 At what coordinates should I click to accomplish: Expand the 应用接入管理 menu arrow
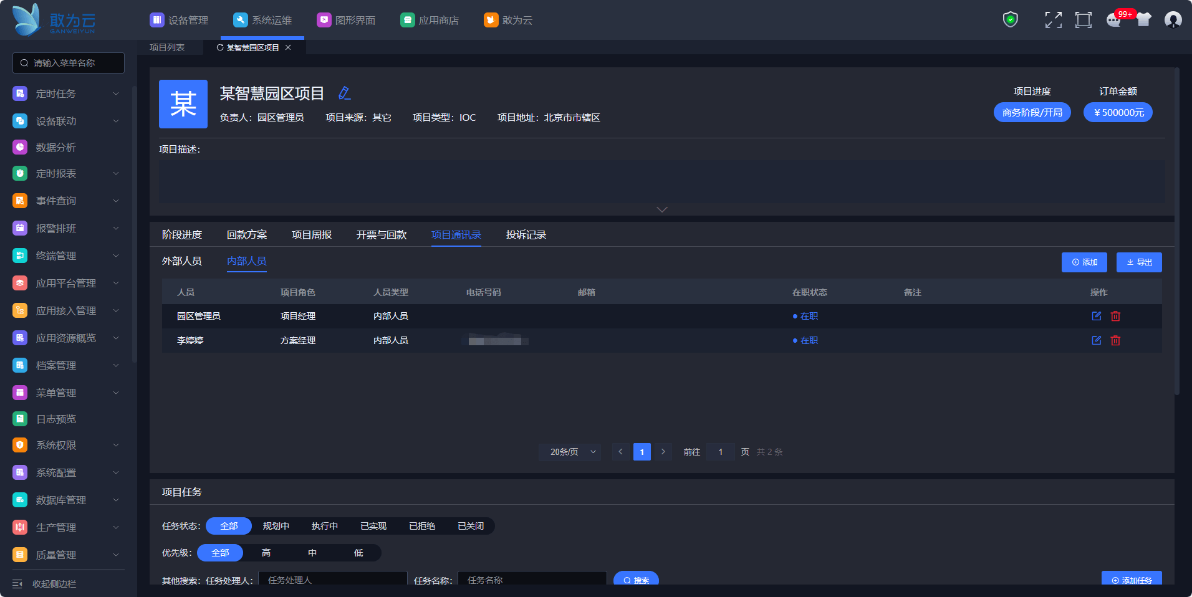point(116,310)
